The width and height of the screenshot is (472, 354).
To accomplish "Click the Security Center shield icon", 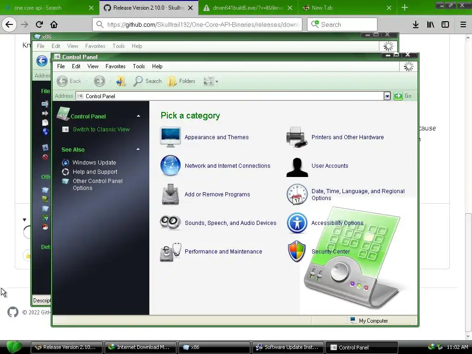I will [x=297, y=251].
